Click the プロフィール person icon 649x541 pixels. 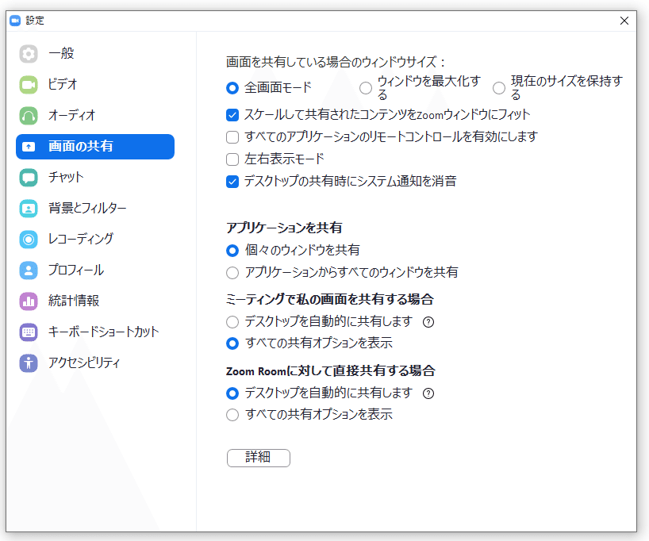(x=29, y=270)
